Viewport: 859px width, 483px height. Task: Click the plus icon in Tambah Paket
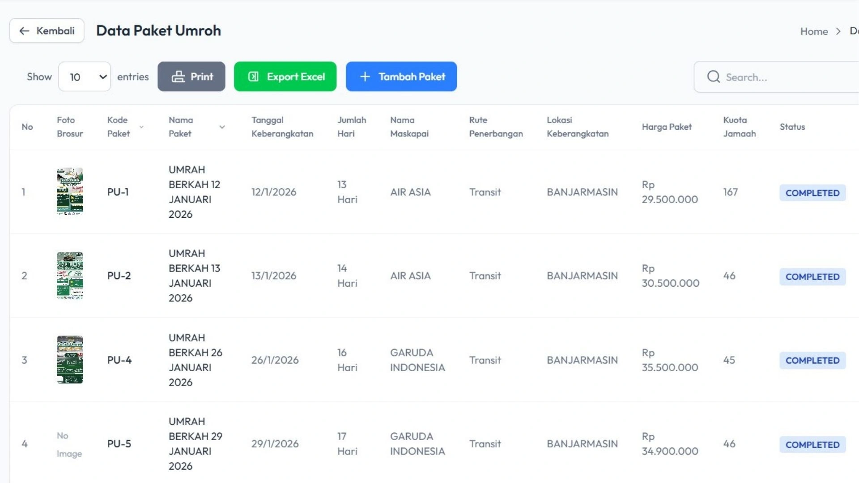[x=365, y=77]
